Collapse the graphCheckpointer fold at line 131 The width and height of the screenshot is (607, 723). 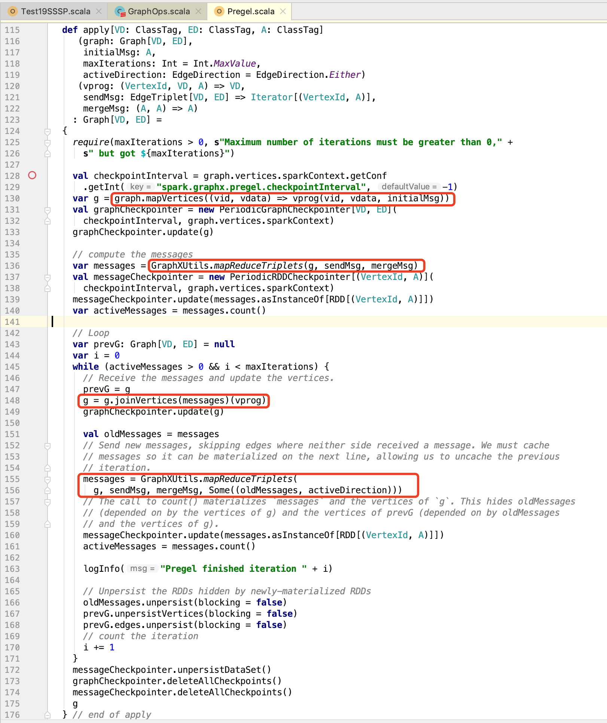pyautogui.click(x=48, y=210)
